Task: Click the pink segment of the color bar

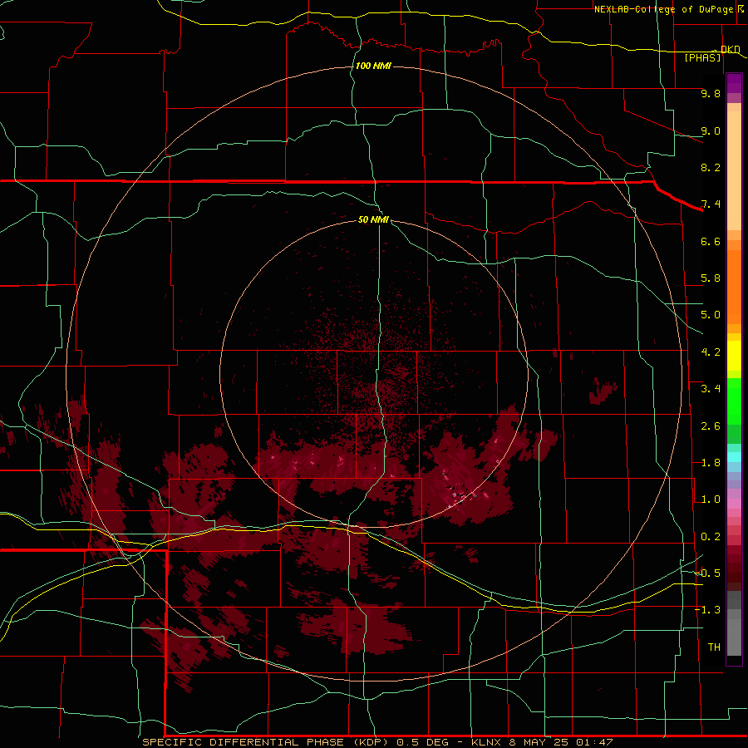Action: [x=734, y=504]
